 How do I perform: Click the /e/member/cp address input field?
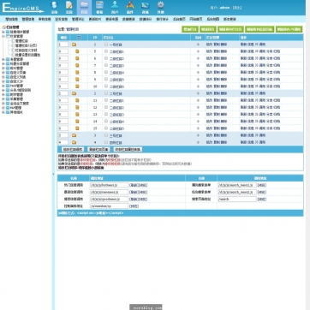click(109, 206)
